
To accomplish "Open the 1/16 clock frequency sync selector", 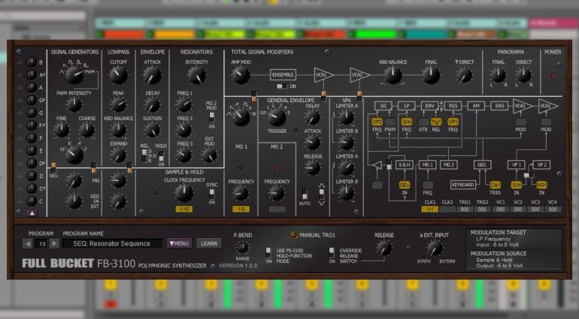I will click(x=184, y=209).
